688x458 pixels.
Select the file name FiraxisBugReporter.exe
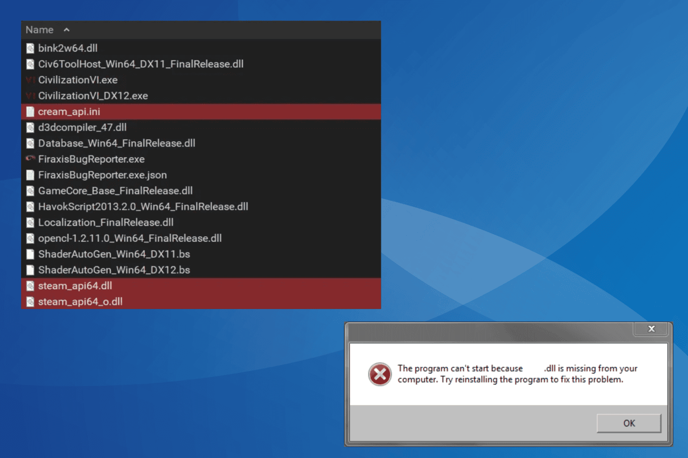click(x=91, y=159)
